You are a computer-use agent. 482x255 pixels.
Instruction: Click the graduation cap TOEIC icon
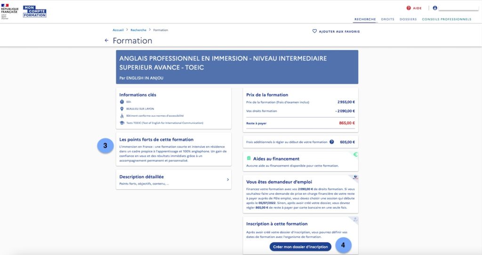122,123
